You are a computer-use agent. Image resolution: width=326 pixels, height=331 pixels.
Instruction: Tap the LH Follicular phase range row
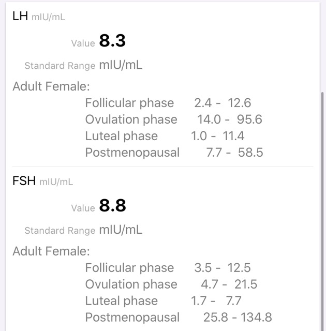(x=168, y=103)
